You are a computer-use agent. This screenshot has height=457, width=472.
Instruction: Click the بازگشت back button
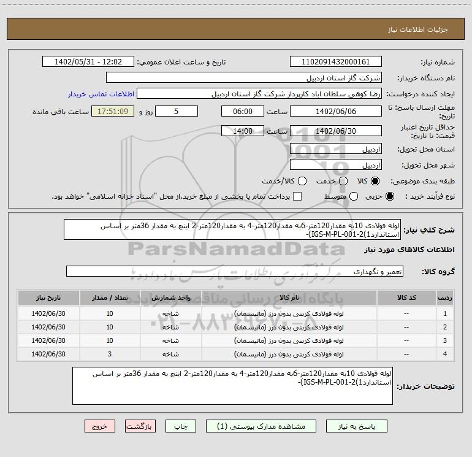point(140,426)
